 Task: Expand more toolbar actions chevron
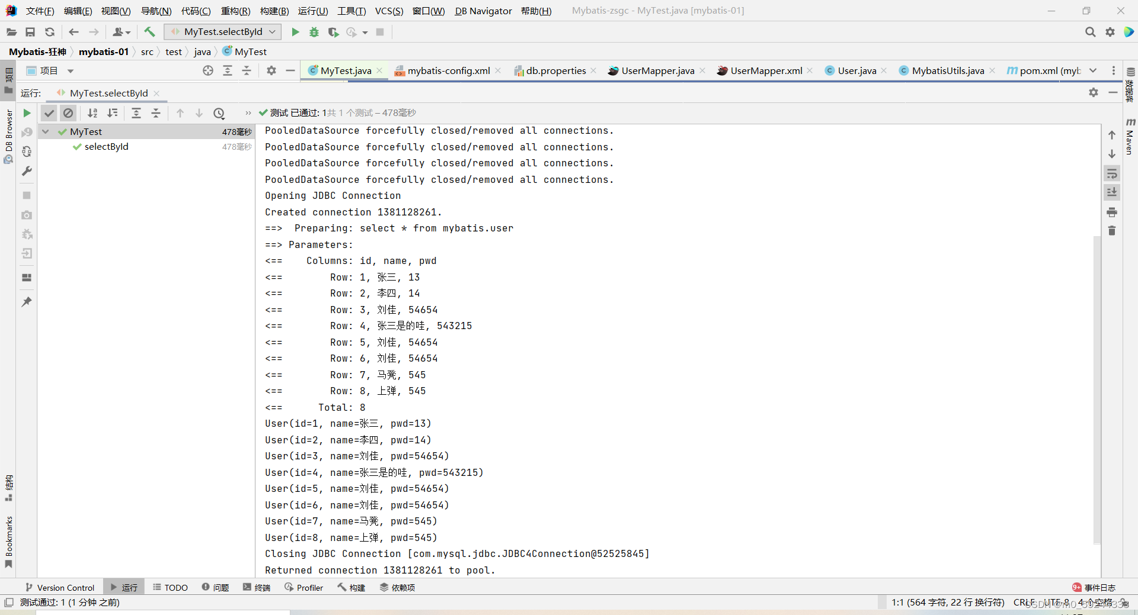pyautogui.click(x=248, y=113)
